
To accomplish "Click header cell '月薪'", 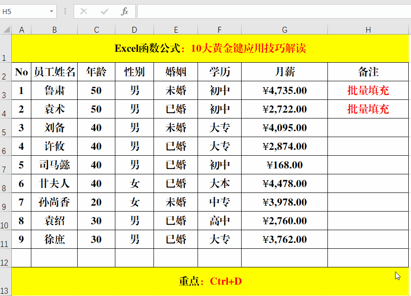I will (284, 72).
